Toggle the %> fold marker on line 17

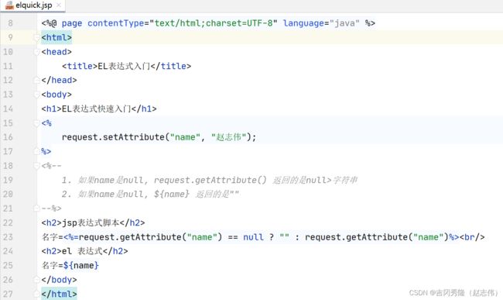point(36,152)
